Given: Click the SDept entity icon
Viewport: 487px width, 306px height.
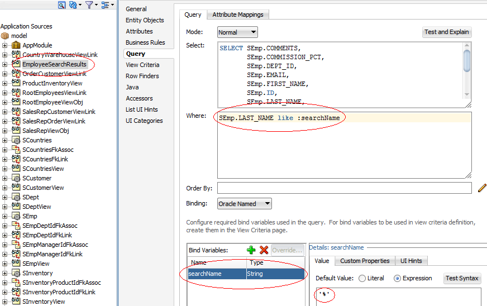Looking at the screenshot, I should 16,197.
